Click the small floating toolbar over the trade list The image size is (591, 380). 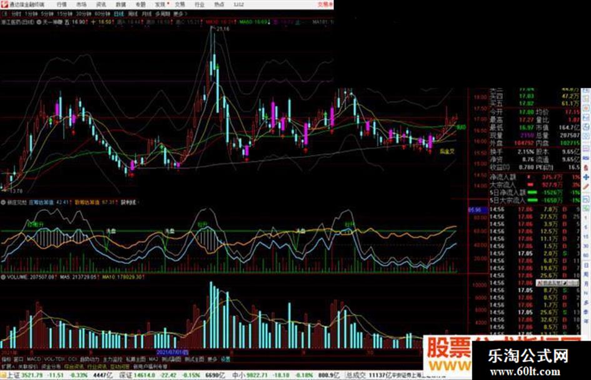557,283
